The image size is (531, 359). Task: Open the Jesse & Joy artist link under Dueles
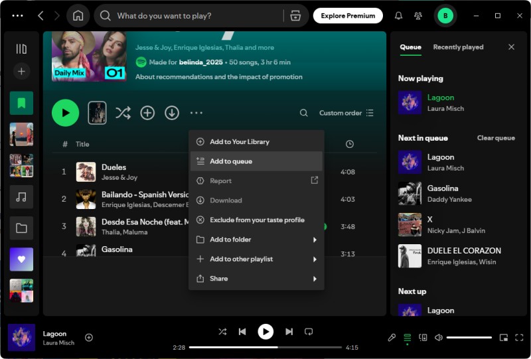119,177
